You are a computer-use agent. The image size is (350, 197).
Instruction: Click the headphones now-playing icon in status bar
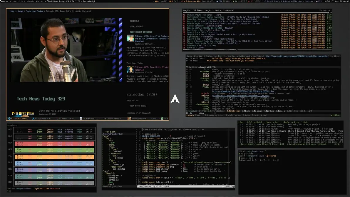coord(265,1)
